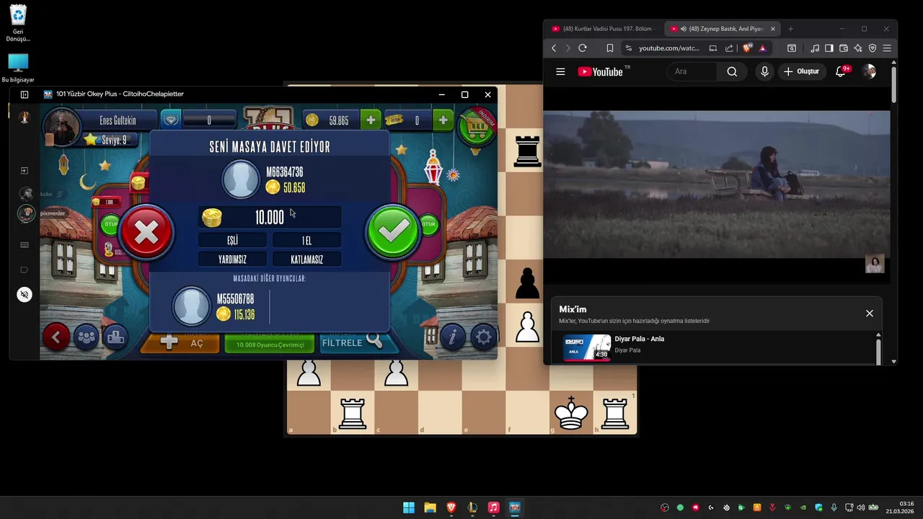Close the Mix'im playlist panel
This screenshot has height=519, width=923.
[x=870, y=313]
